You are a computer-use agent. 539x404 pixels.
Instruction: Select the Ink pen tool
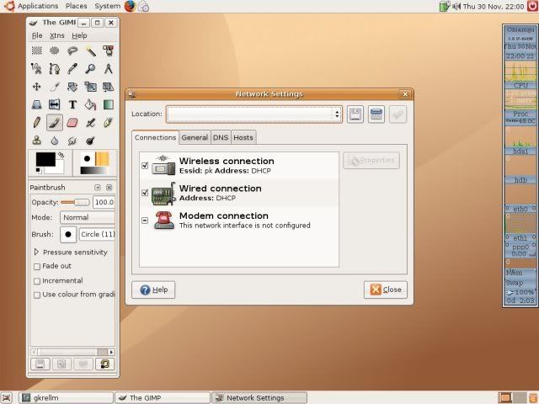click(x=109, y=122)
